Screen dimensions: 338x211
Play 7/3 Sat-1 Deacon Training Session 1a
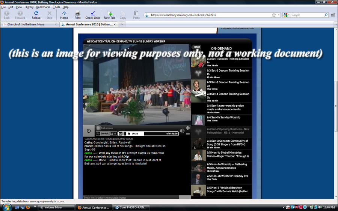221,62
